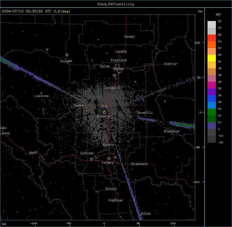Select the Banff label
The height and width of the screenshot is (227, 232).
coord(33,153)
